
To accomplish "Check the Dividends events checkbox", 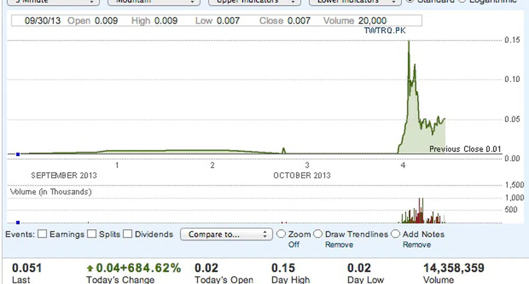I will click(x=127, y=234).
